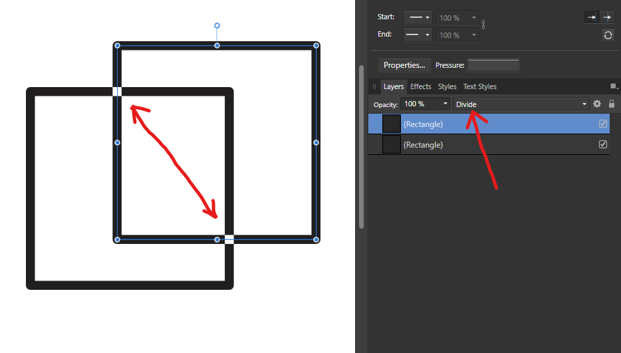This screenshot has height=353, width=621.
Task: Toggle visibility of selected Rectangle layer
Action: coord(603,124)
